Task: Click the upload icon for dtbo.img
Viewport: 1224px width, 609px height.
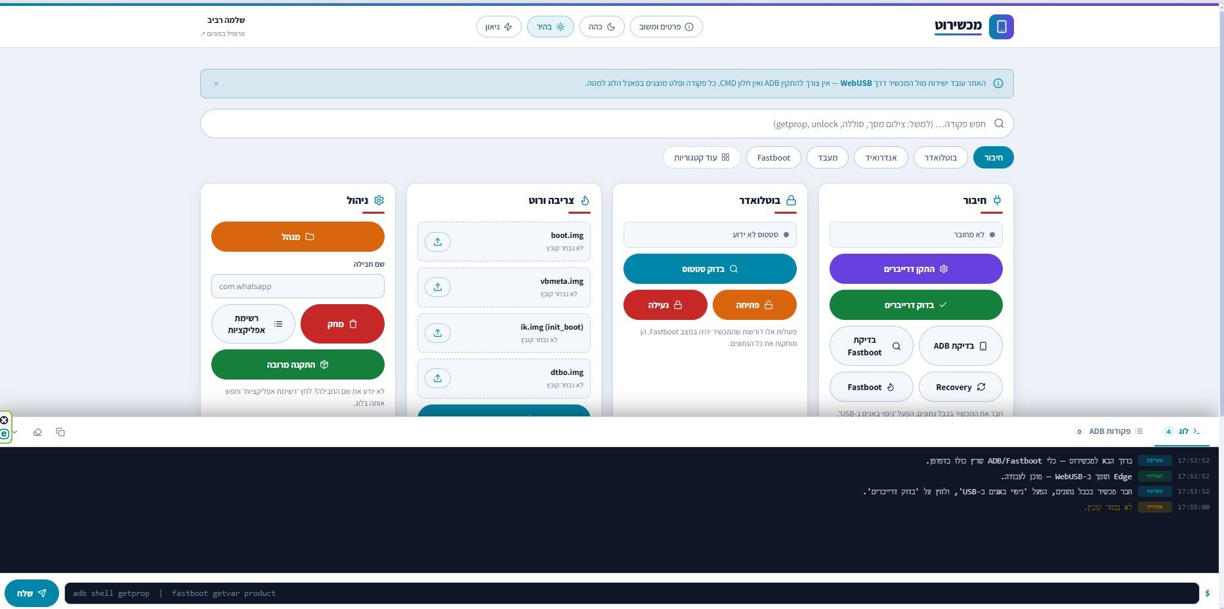Action: (438, 378)
